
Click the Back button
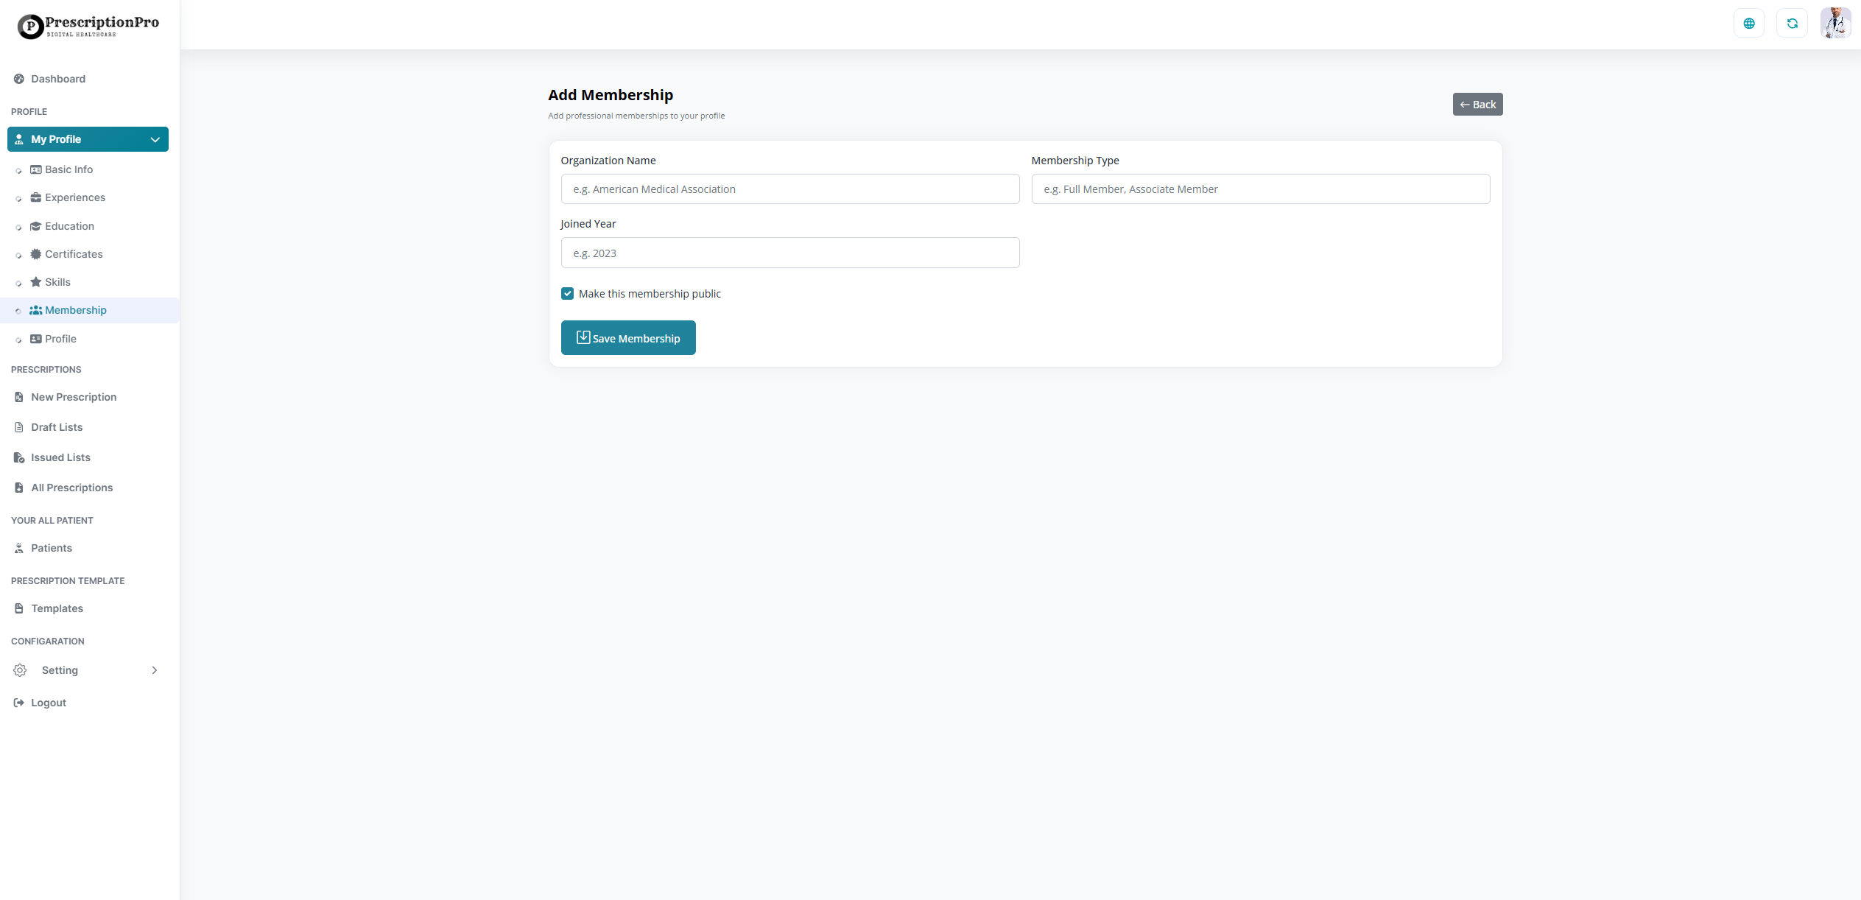click(x=1477, y=105)
